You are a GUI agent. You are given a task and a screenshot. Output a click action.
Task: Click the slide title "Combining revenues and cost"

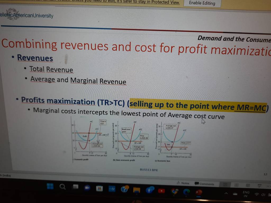(136, 47)
